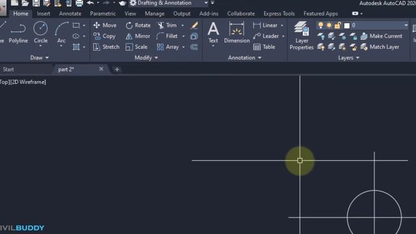Click the Match Layer button
Image resolution: width=416 pixels, height=234 pixels.
[380, 47]
